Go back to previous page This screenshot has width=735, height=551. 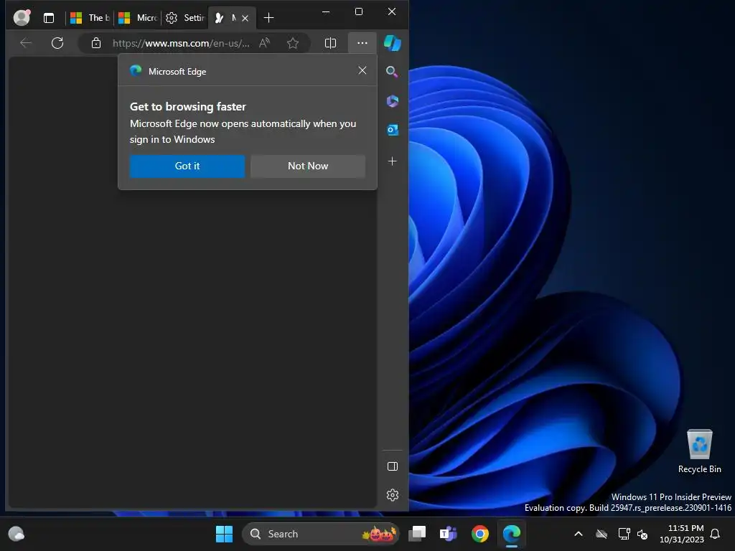(27, 43)
